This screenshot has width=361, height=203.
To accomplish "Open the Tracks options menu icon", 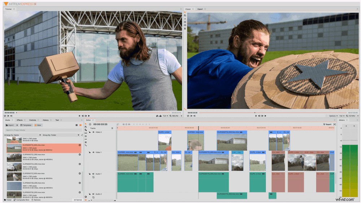I will pos(112,128).
